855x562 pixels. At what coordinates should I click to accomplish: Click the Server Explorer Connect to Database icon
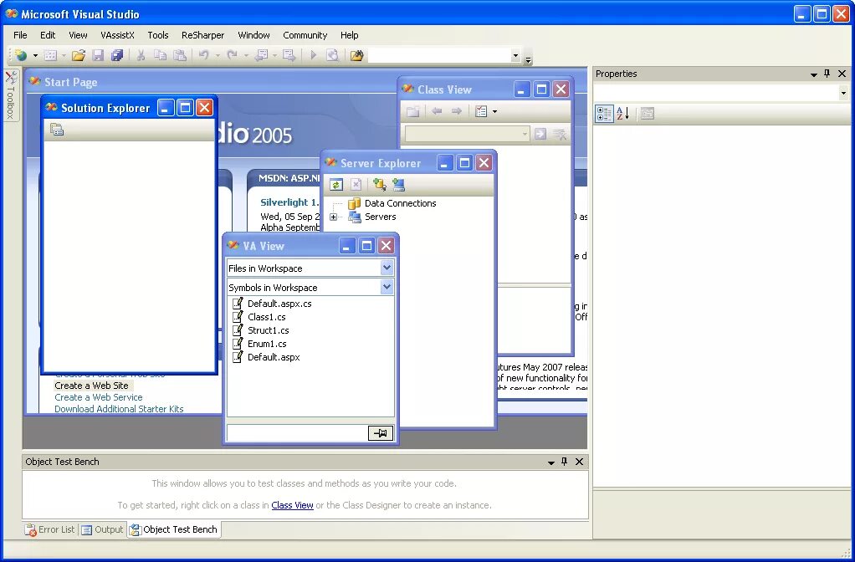(380, 185)
